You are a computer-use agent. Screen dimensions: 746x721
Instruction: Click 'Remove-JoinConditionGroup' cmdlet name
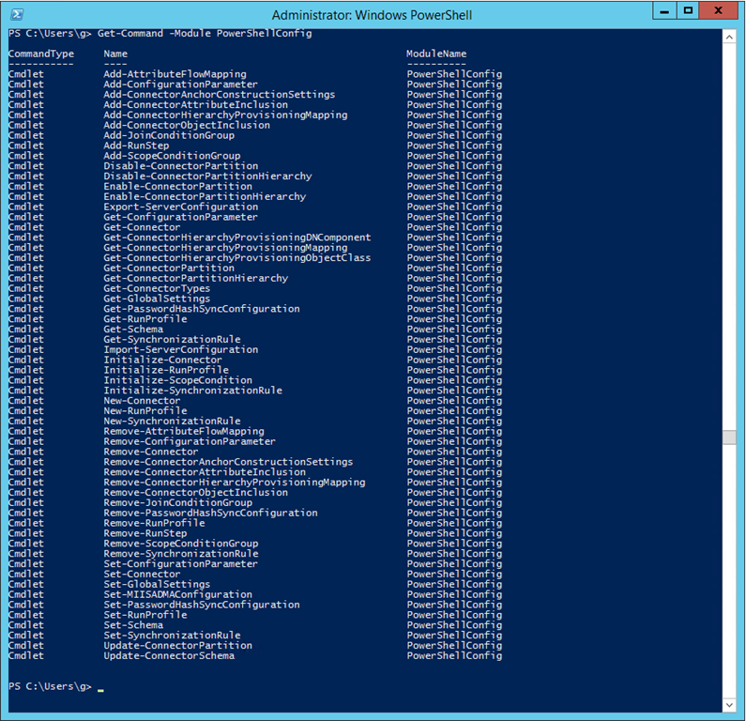tap(178, 503)
